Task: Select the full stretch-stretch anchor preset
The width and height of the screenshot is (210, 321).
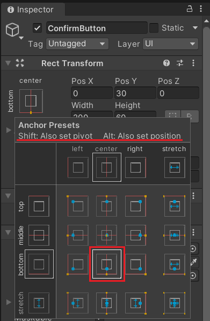Action: (x=175, y=303)
